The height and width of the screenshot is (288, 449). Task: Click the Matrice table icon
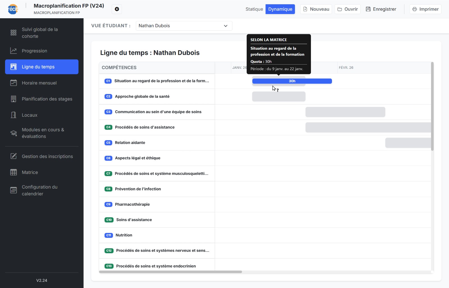click(x=13, y=172)
